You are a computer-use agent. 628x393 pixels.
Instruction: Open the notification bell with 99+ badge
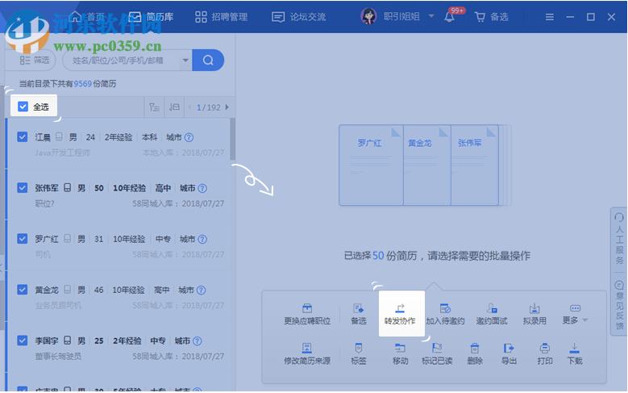click(450, 16)
